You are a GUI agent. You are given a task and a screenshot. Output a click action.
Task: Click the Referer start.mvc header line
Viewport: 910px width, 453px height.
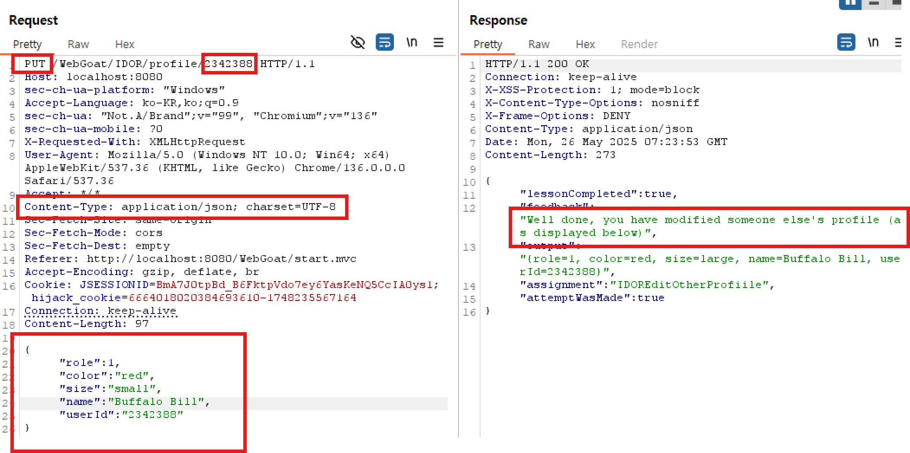[x=190, y=259]
